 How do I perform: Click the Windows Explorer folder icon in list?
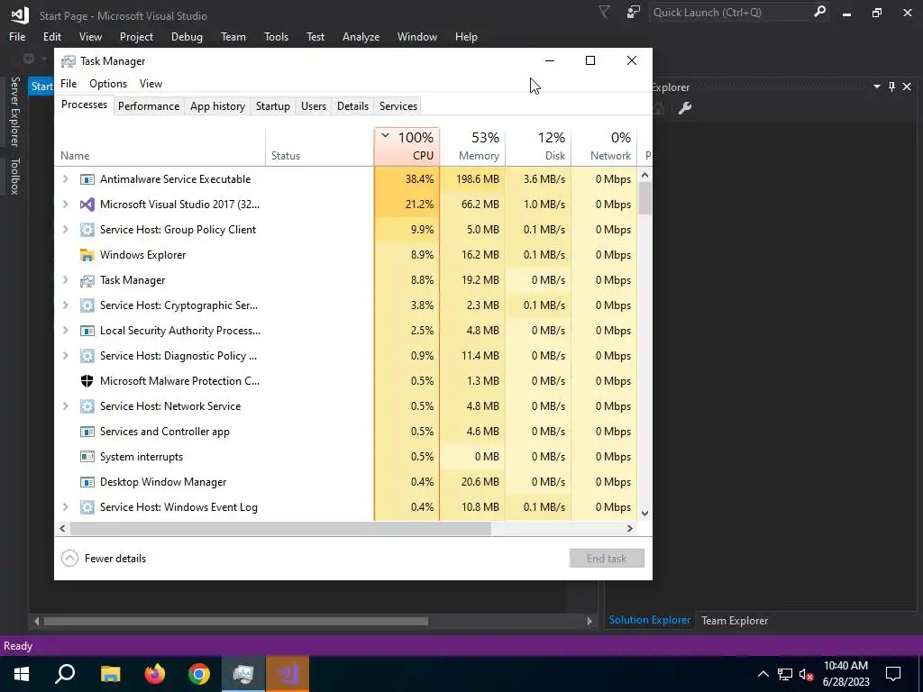pyautogui.click(x=87, y=255)
